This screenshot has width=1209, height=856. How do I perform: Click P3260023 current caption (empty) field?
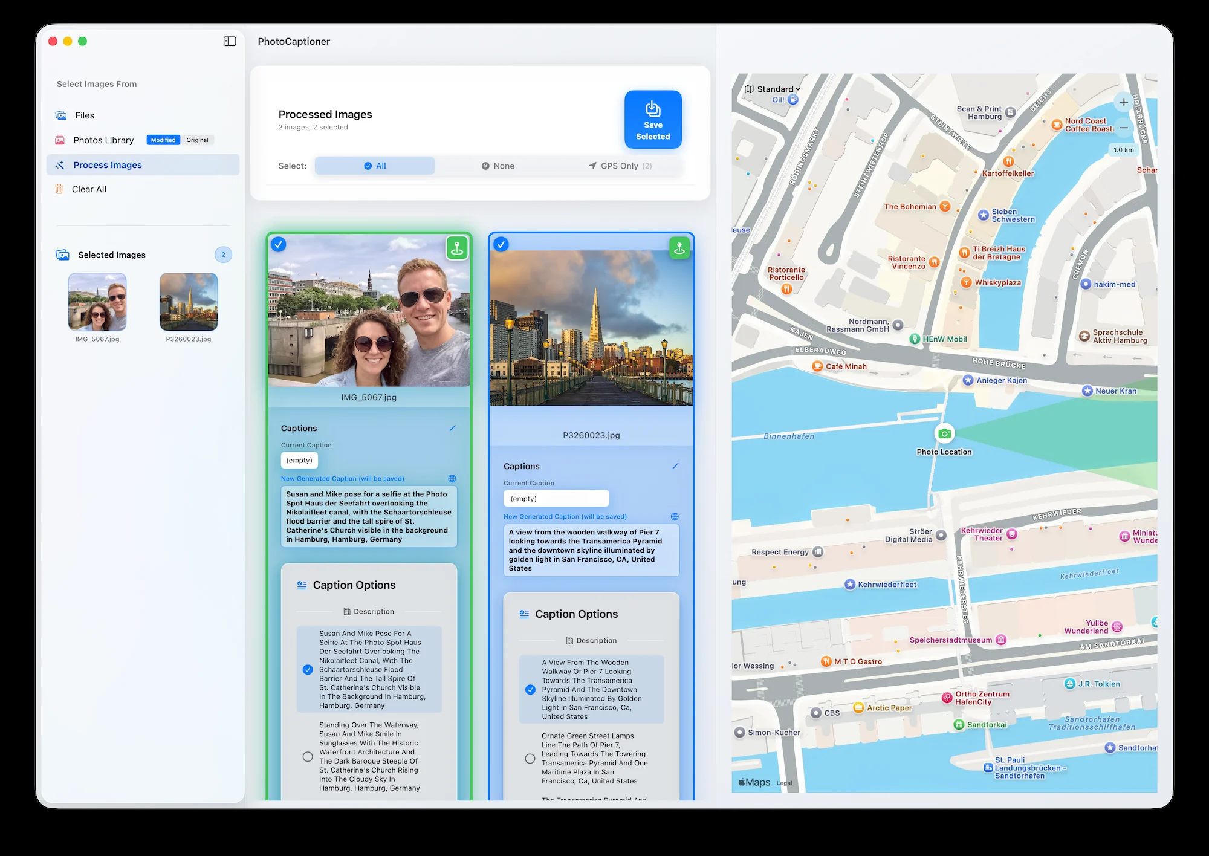(x=556, y=498)
